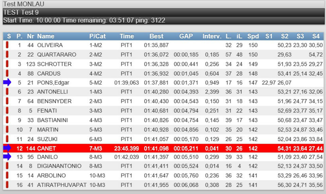Click the red status icon for ATIRATPHUVAPAT
Viewport: 326px width, 194px height.
point(7,184)
